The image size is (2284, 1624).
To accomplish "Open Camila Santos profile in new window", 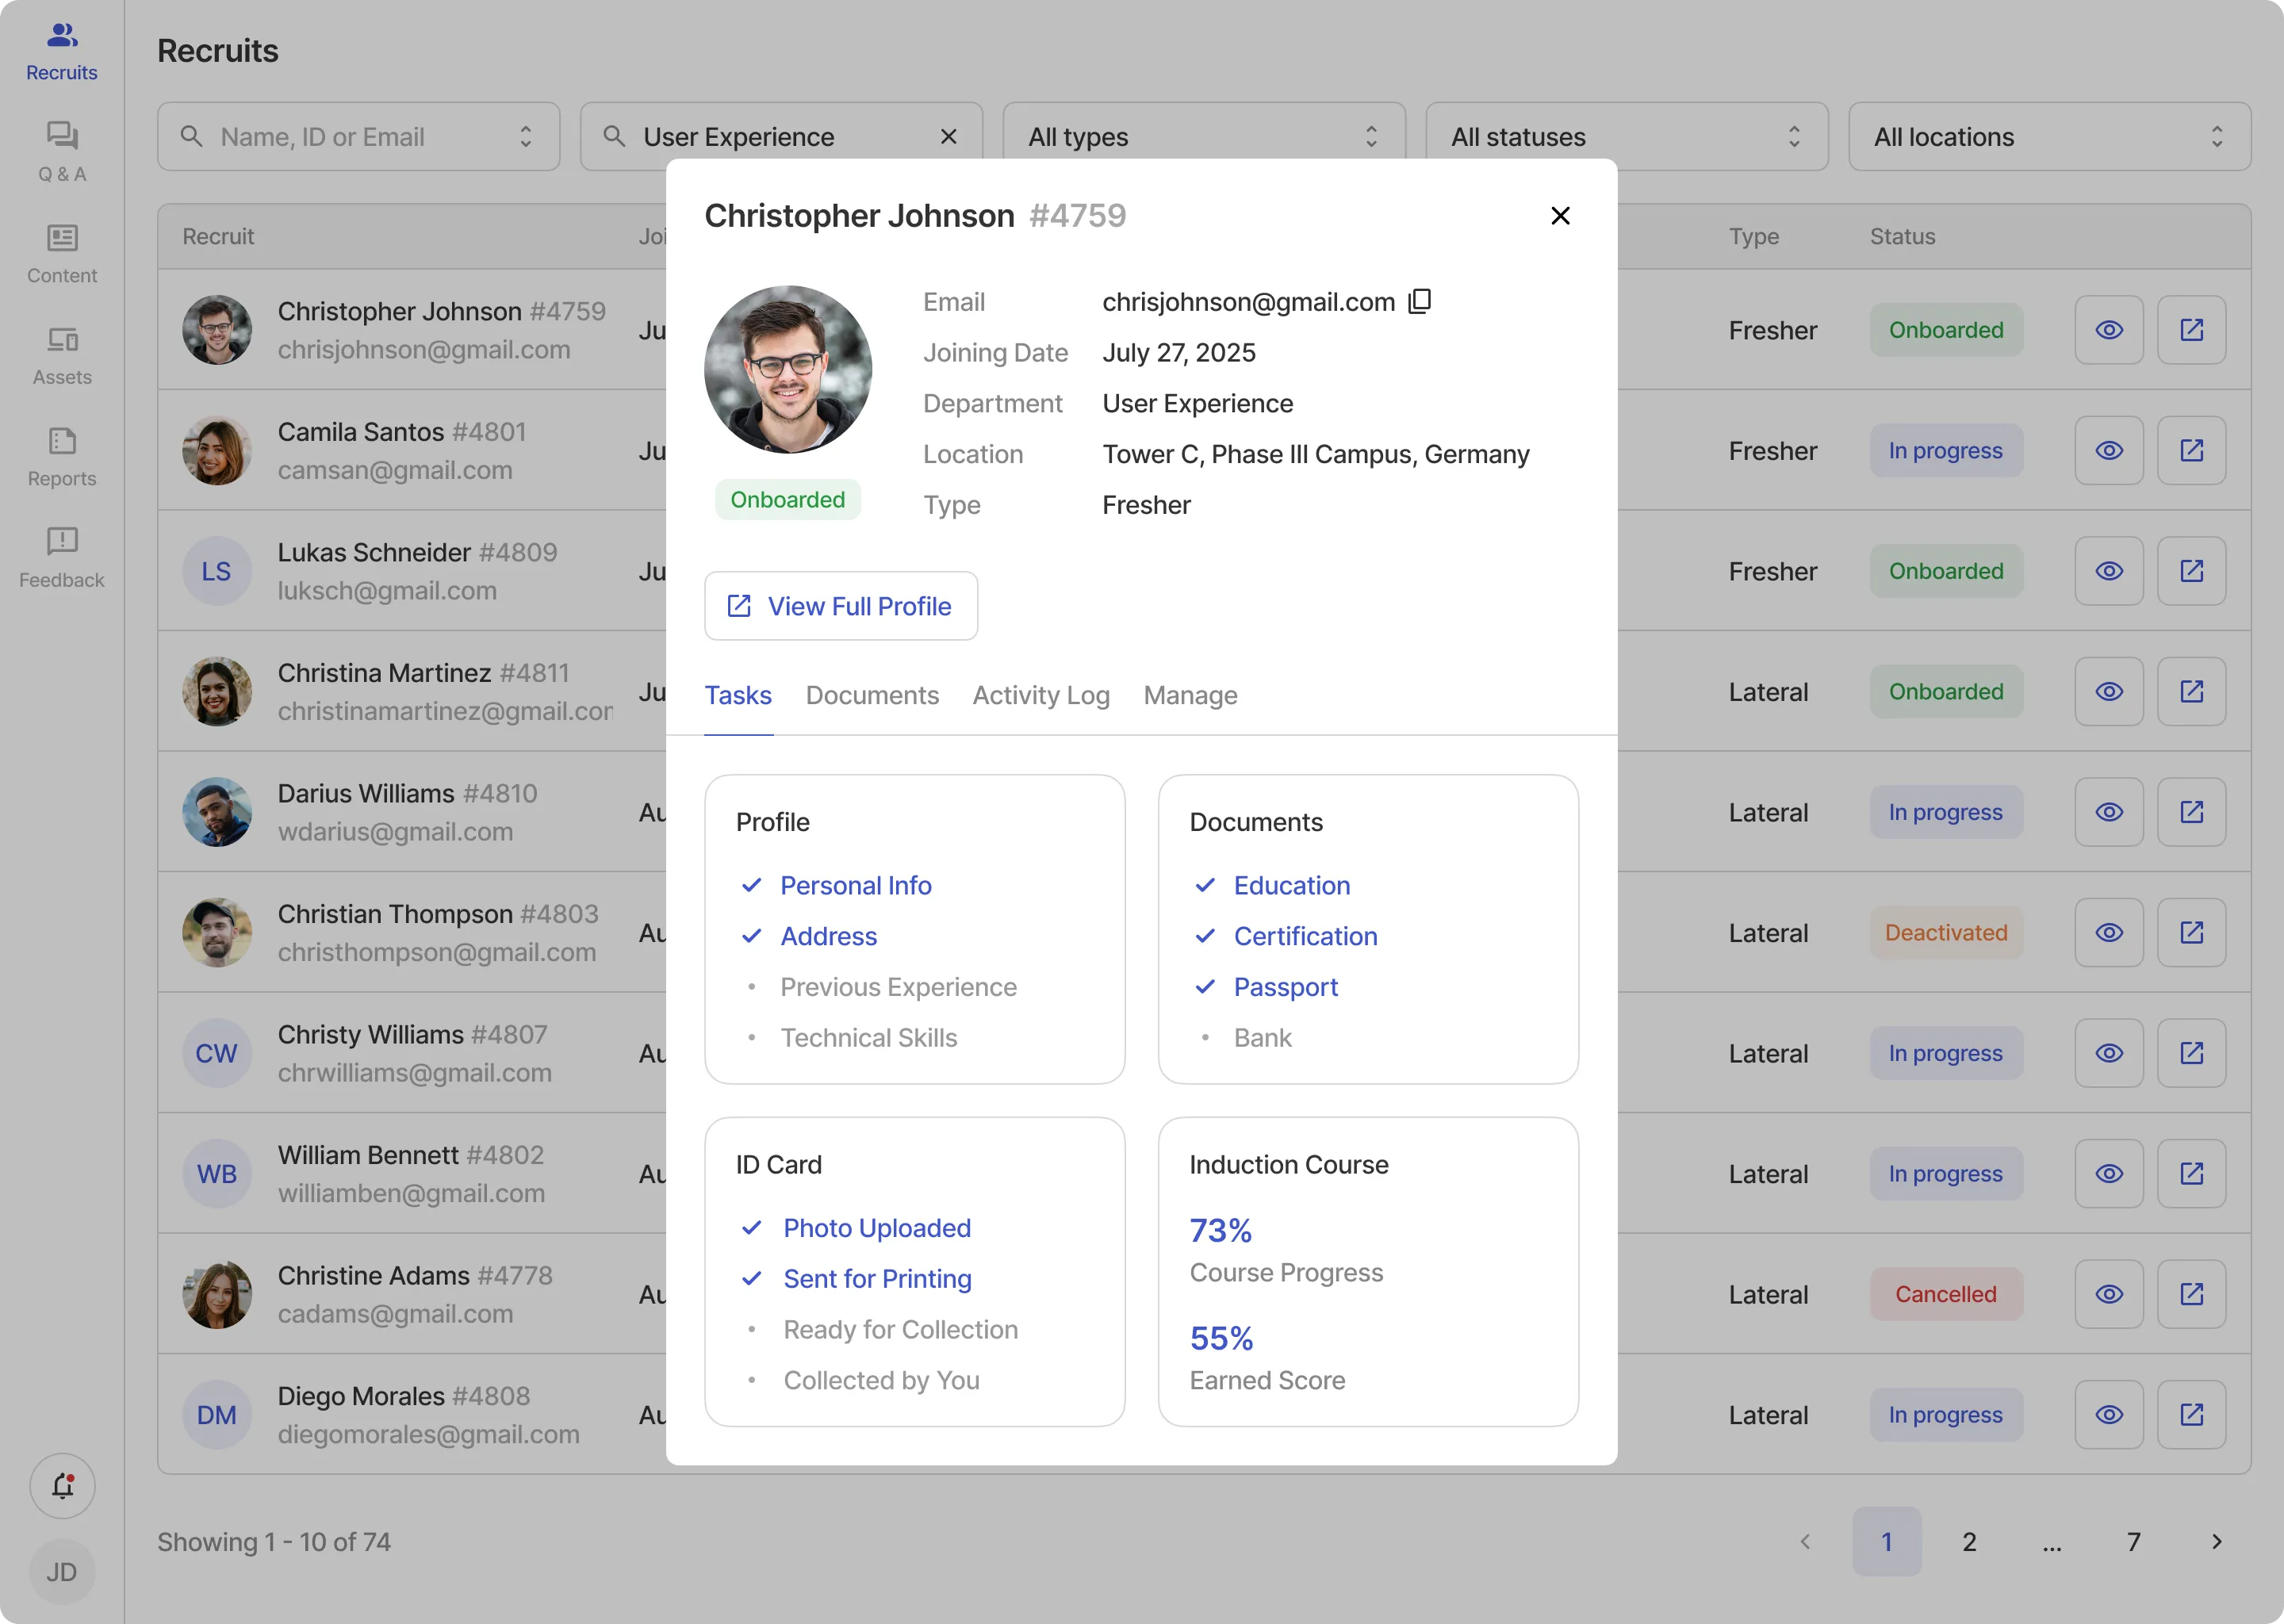I will 2191,450.
